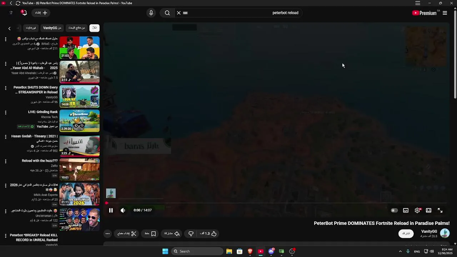Open Microsoft Store from taskbar
Image resolution: width=457 pixels, height=257 pixels.
(240, 251)
